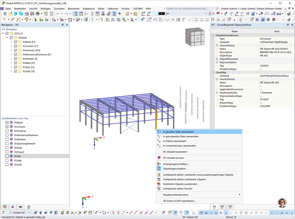The width and height of the screenshot is (295, 219).
Task: Click the IFC tab icon at Navigator bottom
Action: tap(29, 207)
